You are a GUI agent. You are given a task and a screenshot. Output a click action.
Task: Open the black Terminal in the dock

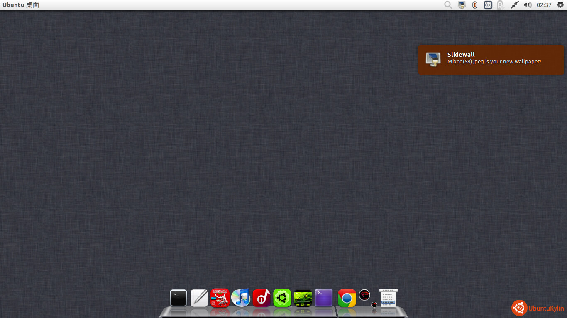178,298
